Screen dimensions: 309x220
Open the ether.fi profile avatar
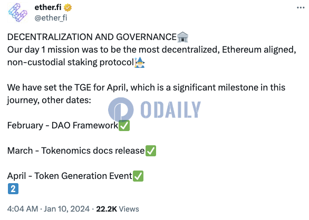18,13
